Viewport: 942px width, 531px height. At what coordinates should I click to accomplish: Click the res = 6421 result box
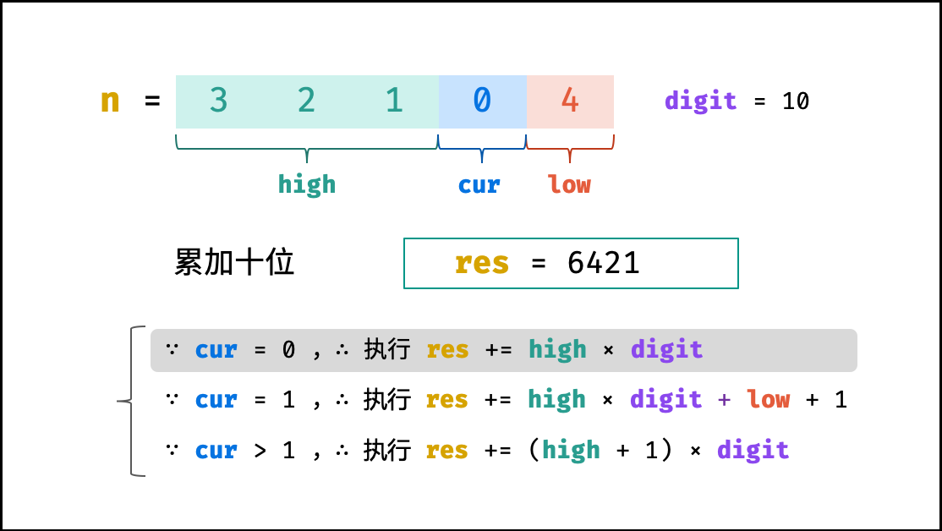pos(571,263)
